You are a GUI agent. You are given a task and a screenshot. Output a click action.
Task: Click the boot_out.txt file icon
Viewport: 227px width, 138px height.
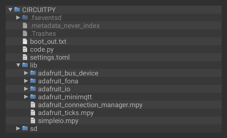25,41
